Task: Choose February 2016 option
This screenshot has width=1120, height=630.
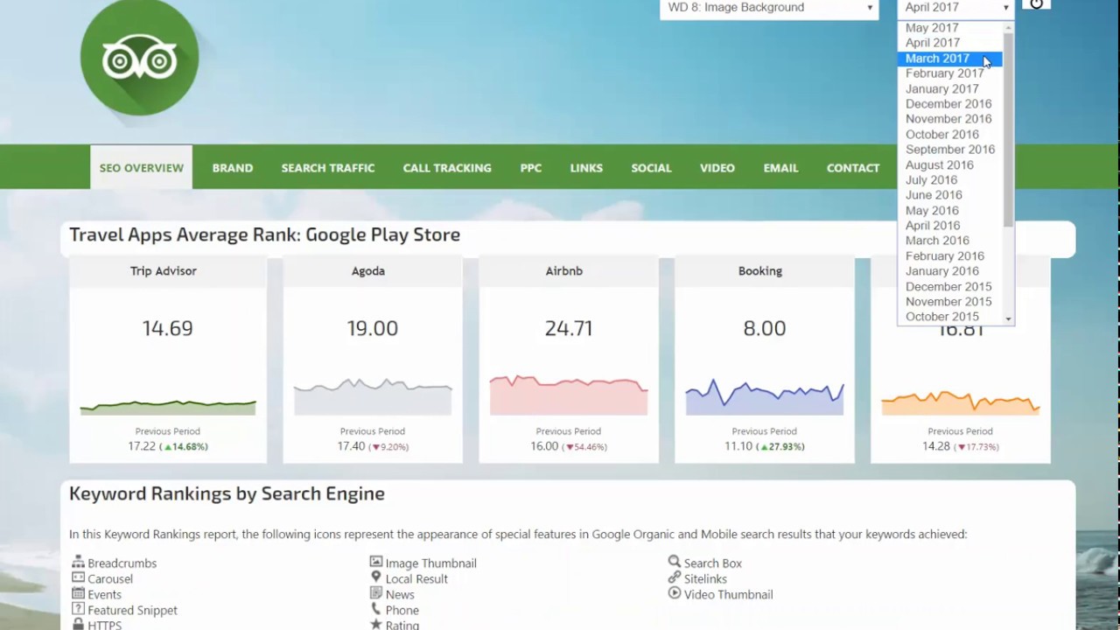Action: 951,256
